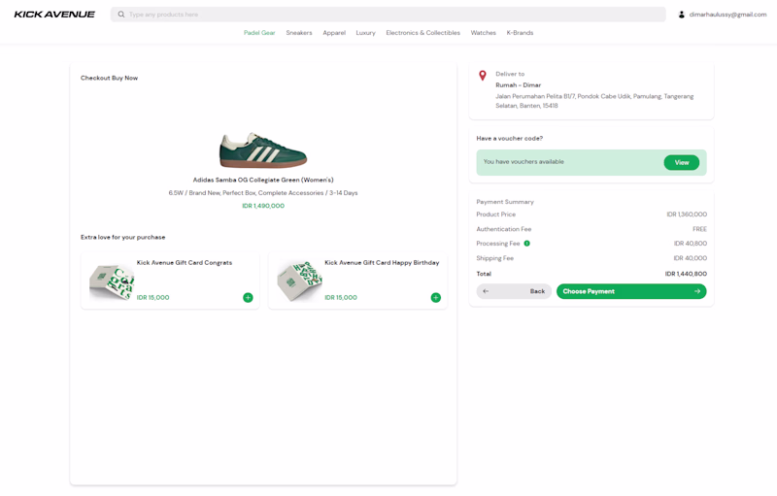The height and width of the screenshot is (496, 777).
Task: Add the Congrats gift card with plus
Action: [x=248, y=298]
